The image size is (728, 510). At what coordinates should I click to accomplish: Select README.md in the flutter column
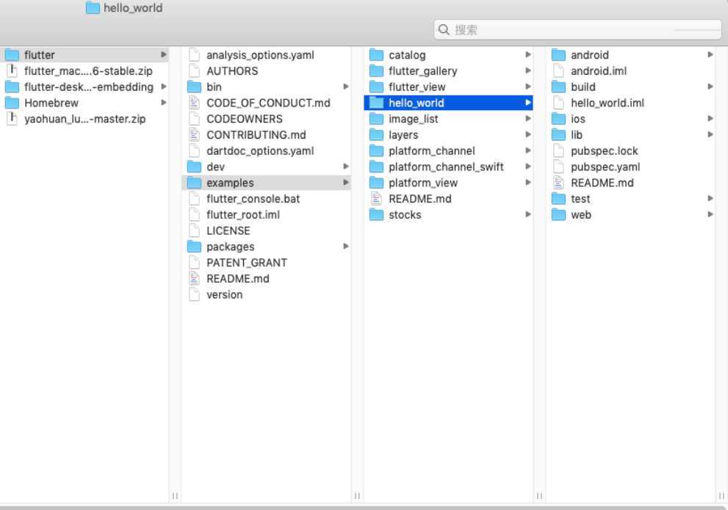(238, 279)
